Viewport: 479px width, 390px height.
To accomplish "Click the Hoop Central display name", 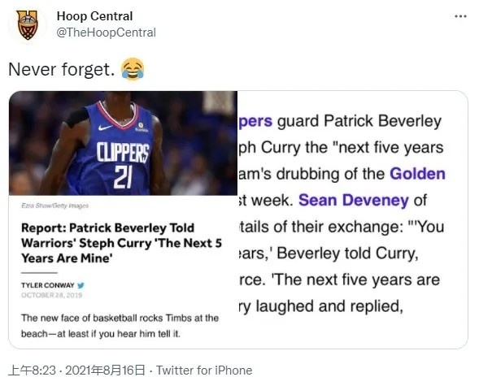I will (94, 16).
